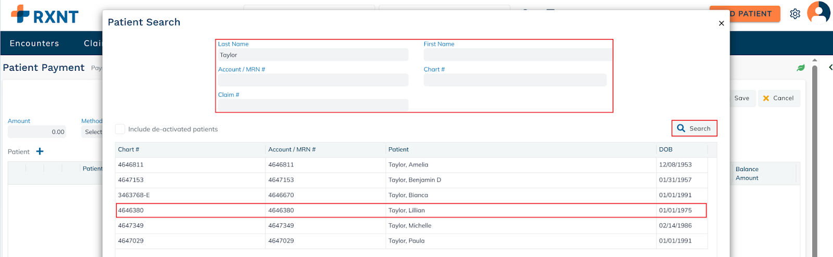Viewport: 833px width, 257px height.
Task: Click the Last Name field containing Taylor
Action: pyautogui.click(x=312, y=55)
